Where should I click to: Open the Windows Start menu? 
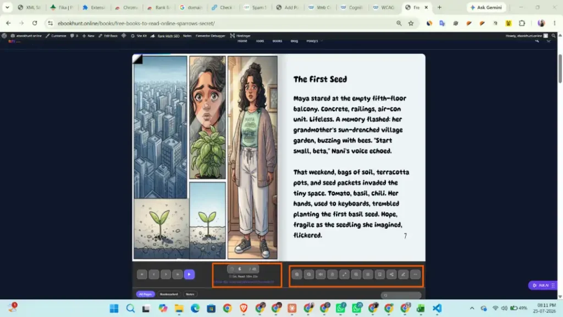[x=114, y=308]
